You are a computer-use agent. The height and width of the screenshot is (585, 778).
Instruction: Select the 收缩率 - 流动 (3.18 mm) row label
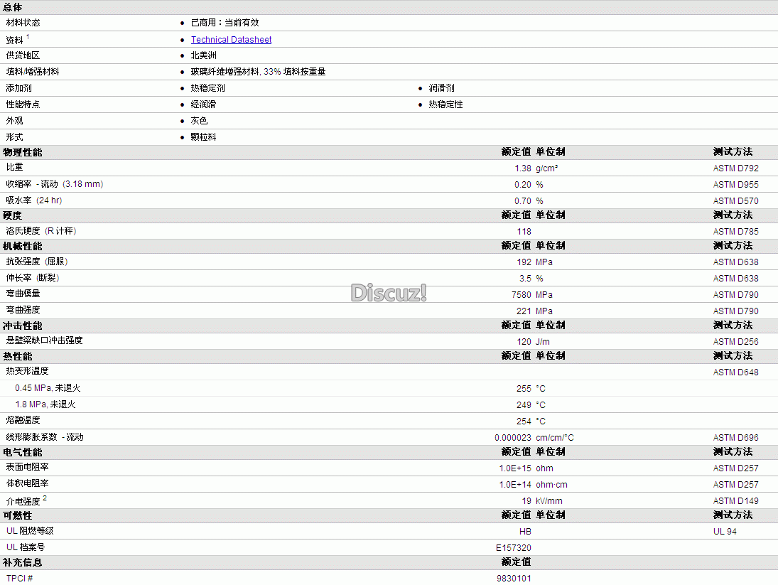click(x=55, y=184)
